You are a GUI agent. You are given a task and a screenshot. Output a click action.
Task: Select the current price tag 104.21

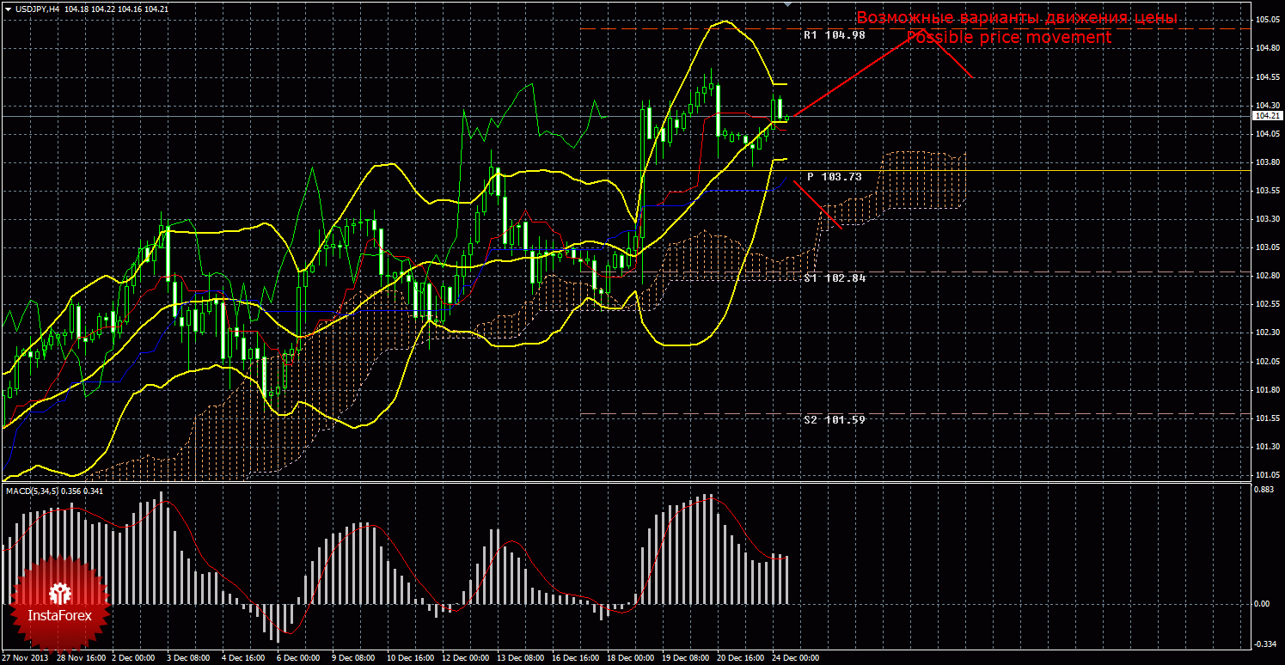(x=1267, y=115)
